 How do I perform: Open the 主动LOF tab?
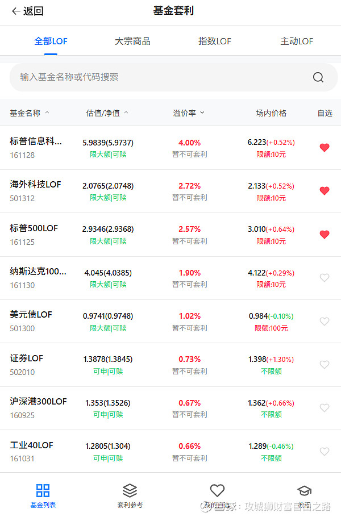[x=296, y=41]
